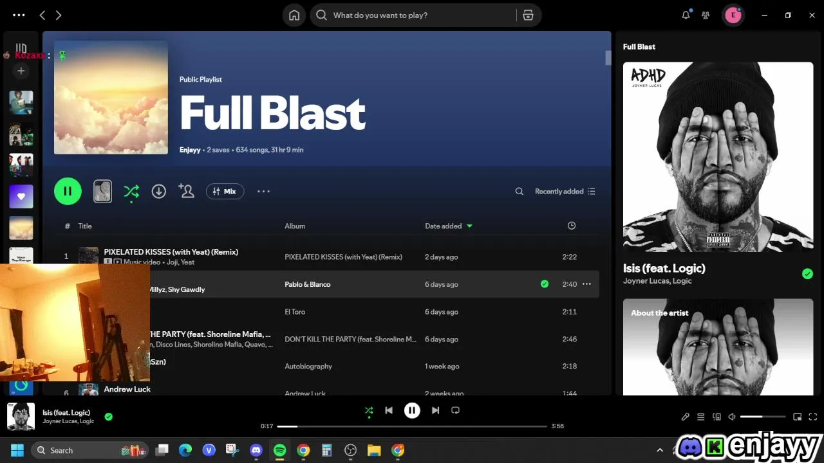Viewport: 824px width, 463px height.
Task: Open the play Queue
Action: point(701,417)
